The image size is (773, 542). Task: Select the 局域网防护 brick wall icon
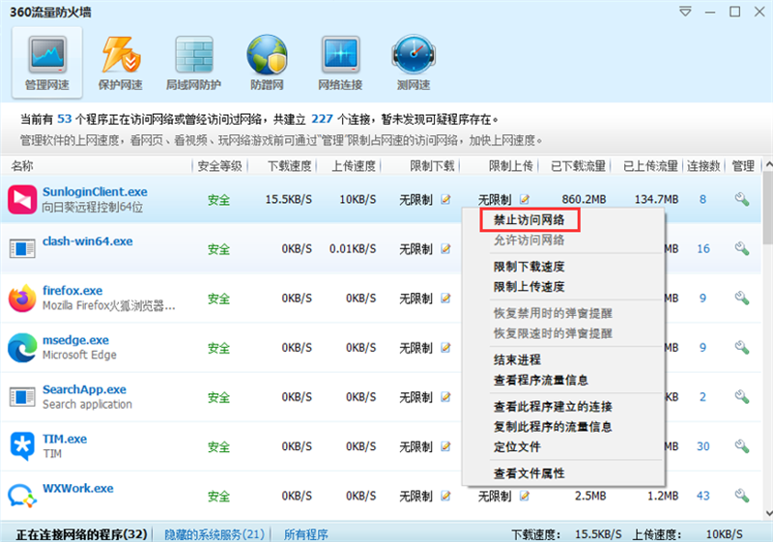coord(193,62)
